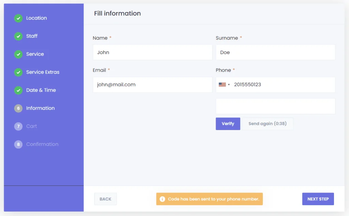
Task: Go to the Location step
Action: [x=36, y=18]
